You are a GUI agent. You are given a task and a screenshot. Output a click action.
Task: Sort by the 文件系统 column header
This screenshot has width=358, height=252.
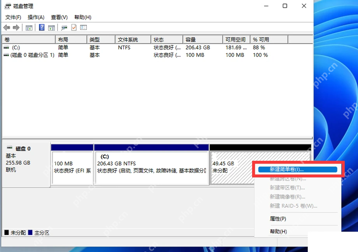pyautogui.click(x=133, y=40)
